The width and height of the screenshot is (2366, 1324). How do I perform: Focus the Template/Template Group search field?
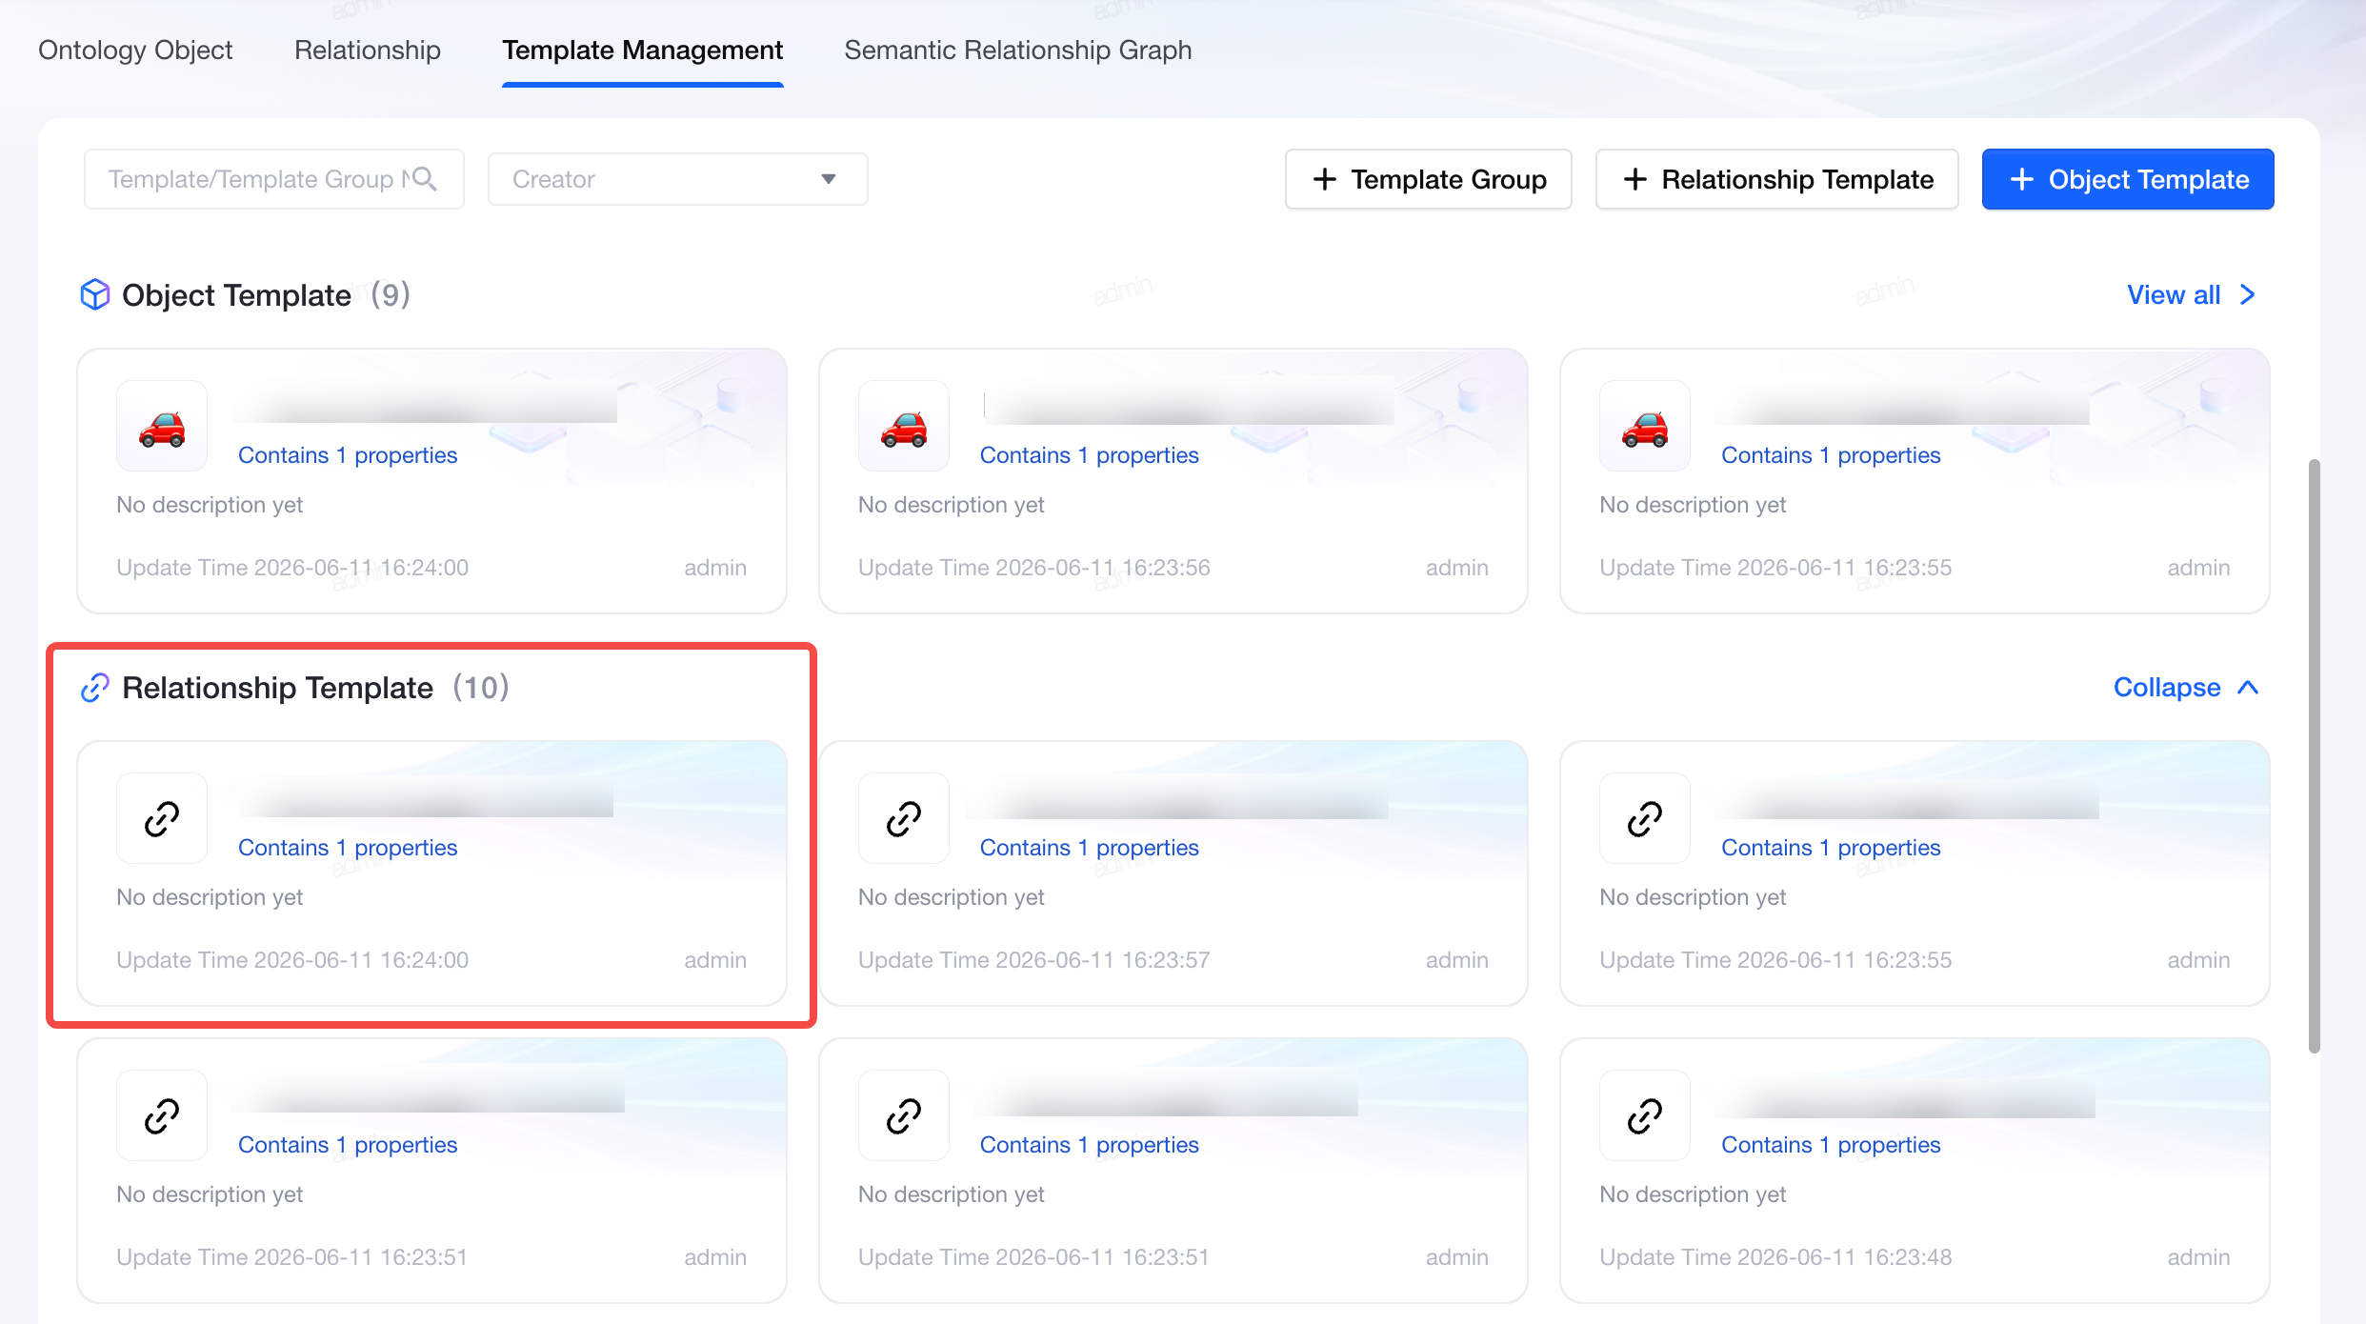(274, 179)
